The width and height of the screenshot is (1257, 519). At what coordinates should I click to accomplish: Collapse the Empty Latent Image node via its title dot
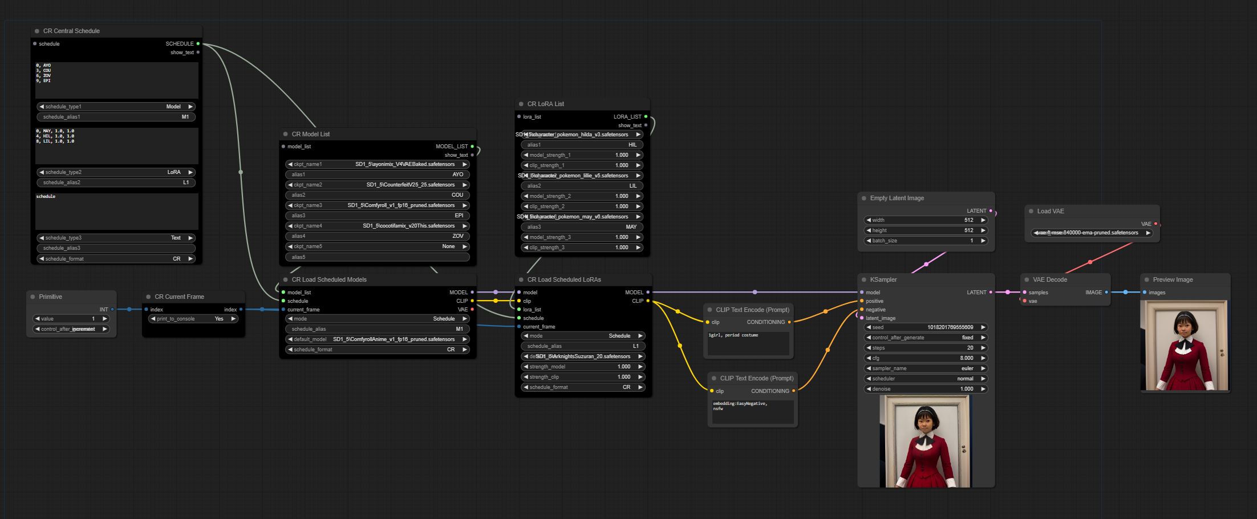coord(864,198)
